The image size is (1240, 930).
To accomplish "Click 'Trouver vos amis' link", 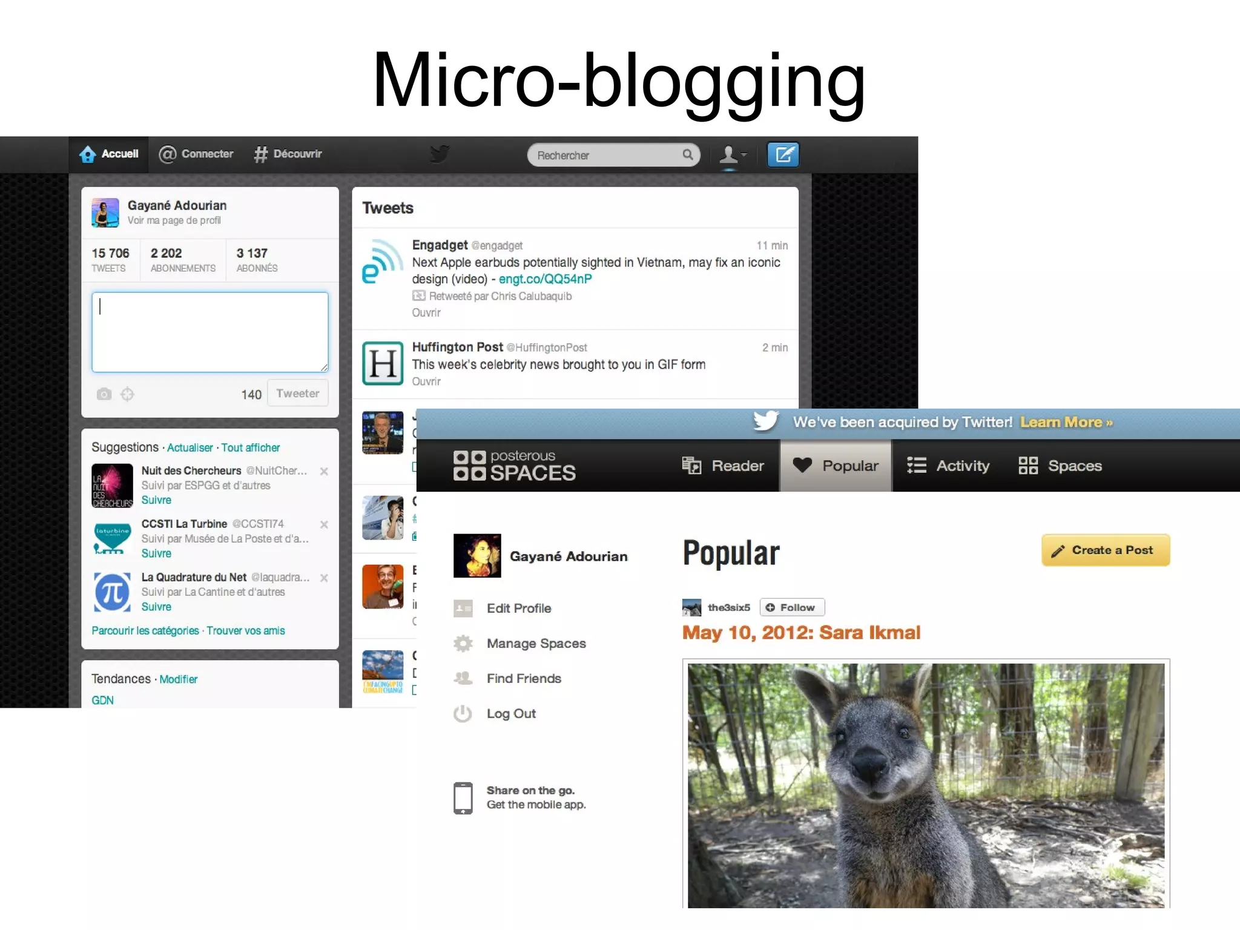I will (x=246, y=630).
